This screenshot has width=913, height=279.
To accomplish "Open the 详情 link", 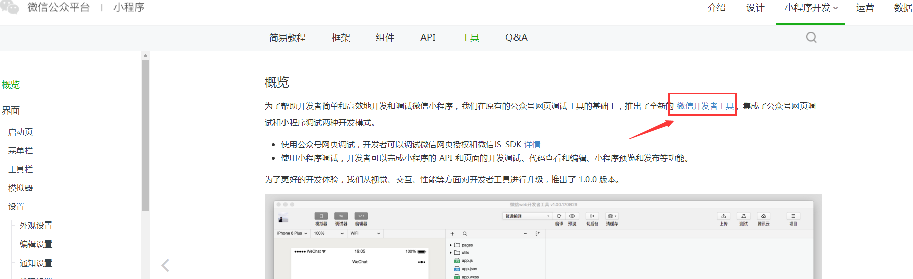I will click(532, 144).
